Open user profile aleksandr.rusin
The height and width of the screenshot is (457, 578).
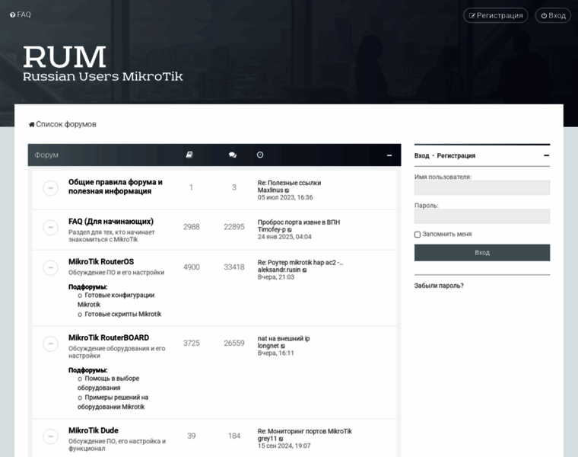278,270
